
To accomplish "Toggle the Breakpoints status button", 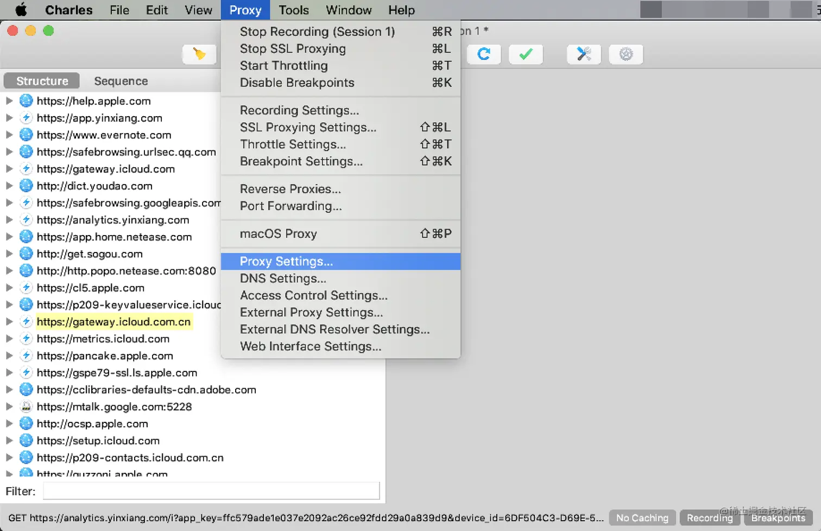I will click(x=778, y=518).
